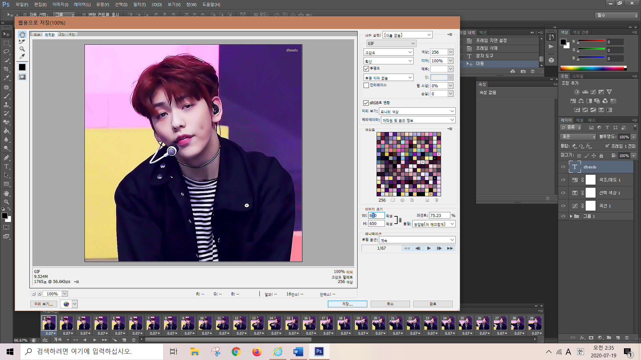Uncheck convert to sRGB checkbox
Viewport: 641px width, 360px height.
pos(366,103)
